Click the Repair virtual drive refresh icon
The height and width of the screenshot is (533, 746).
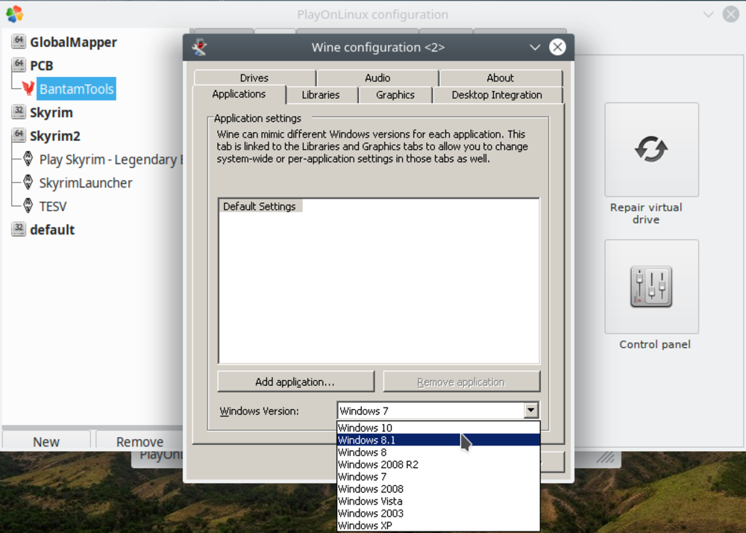[651, 149]
